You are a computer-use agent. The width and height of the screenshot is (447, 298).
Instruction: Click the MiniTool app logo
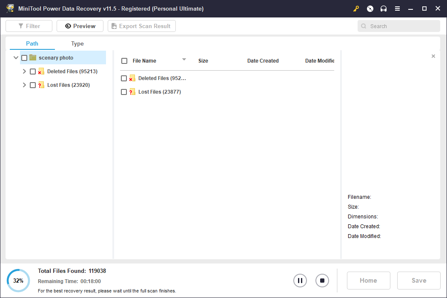coord(10,9)
